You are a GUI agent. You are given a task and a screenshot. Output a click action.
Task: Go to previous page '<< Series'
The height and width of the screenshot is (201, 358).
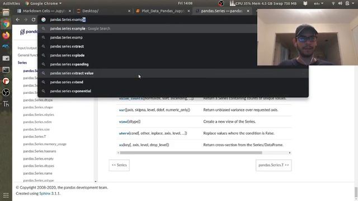[119, 165]
